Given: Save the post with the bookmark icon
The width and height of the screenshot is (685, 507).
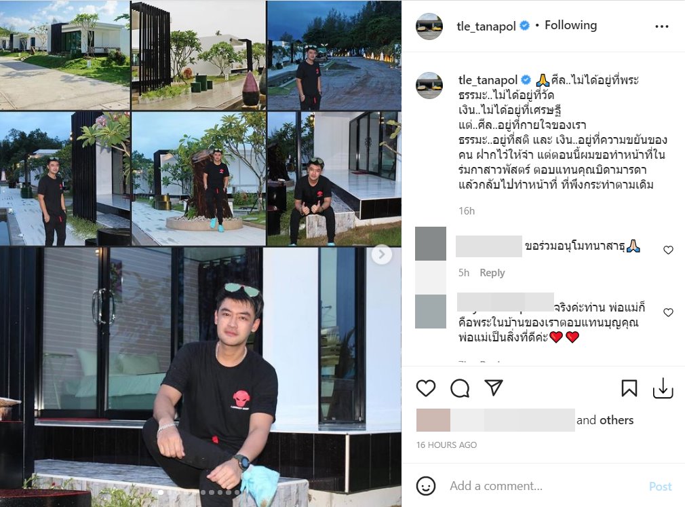Looking at the screenshot, I should click(x=629, y=388).
